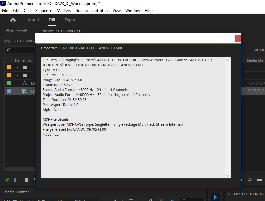The width and height of the screenshot is (265, 201).
Task: Open the Project panel hamburger menu
Action: click(x=85, y=31)
